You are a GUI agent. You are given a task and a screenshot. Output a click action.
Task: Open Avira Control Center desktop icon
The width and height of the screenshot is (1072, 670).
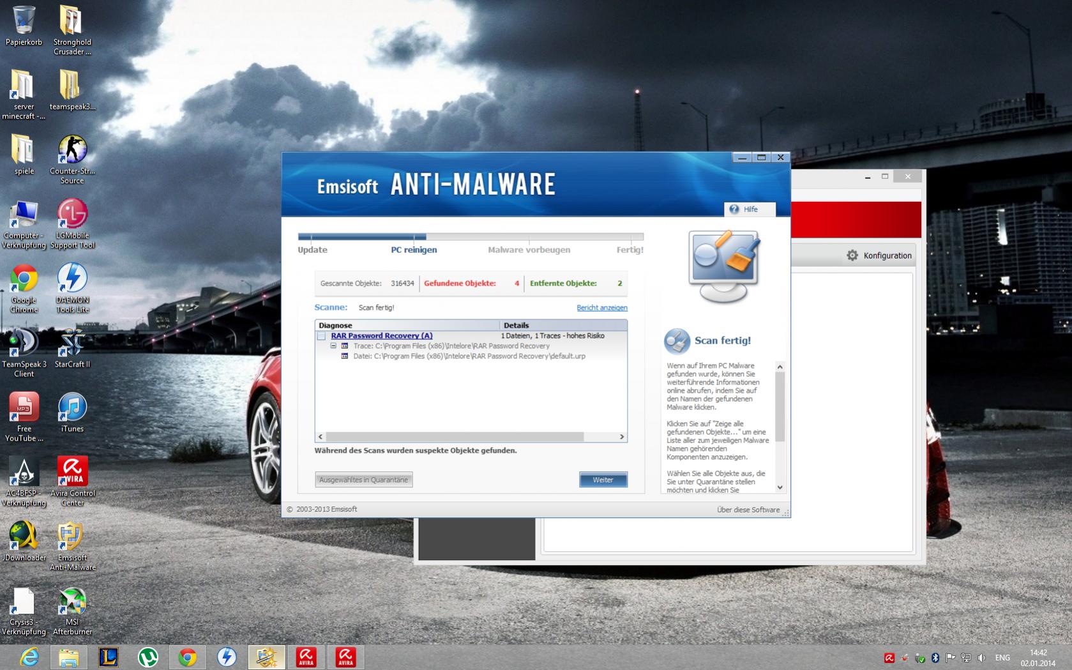click(x=72, y=482)
